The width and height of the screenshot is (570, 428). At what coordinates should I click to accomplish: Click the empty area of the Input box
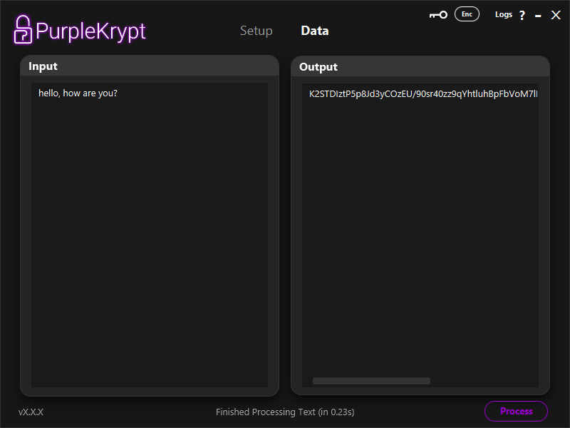click(x=149, y=243)
